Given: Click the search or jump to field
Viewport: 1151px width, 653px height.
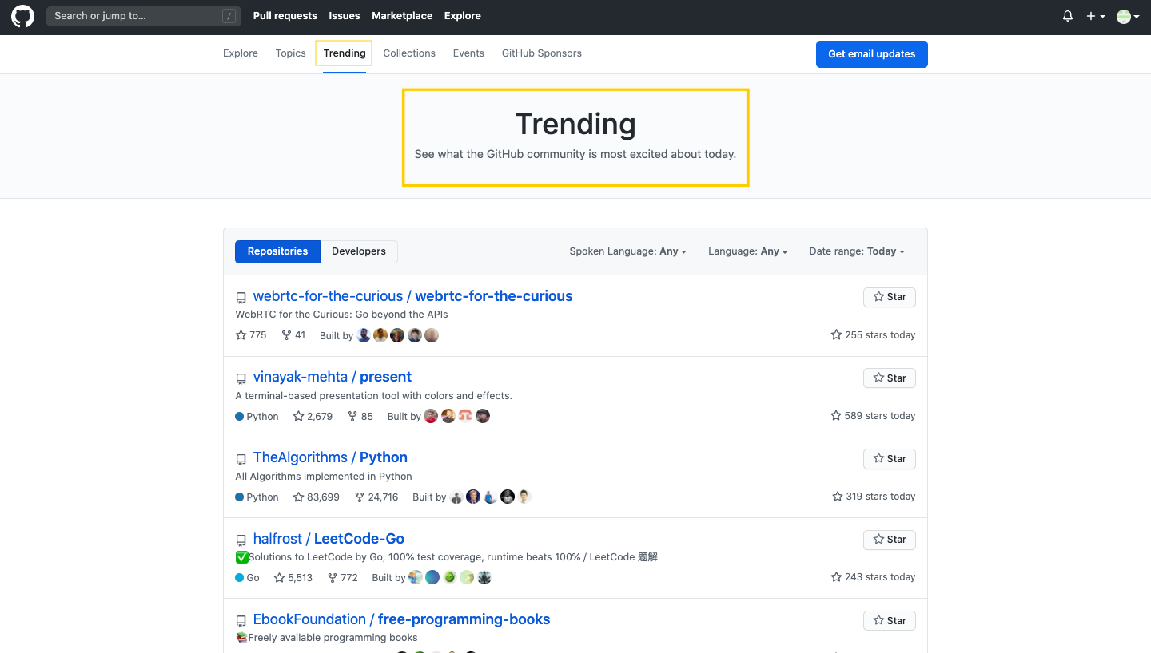Looking at the screenshot, I should tap(144, 16).
